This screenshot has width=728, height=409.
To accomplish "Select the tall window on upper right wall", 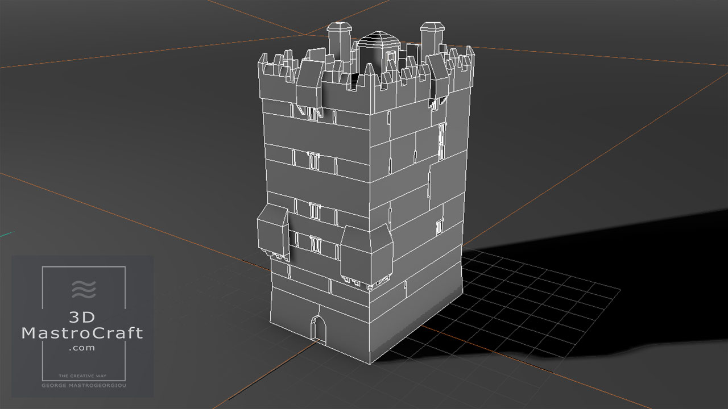I will point(442,139).
